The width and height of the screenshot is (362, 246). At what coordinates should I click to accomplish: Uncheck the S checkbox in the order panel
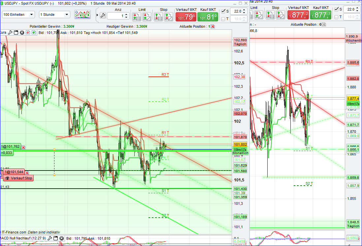[223, 11]
